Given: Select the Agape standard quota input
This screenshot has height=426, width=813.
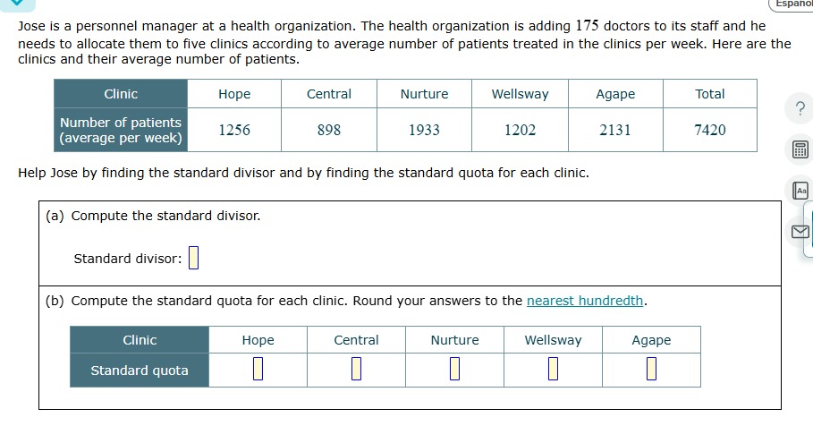Looking at the screenshot, I should point(652,369).
